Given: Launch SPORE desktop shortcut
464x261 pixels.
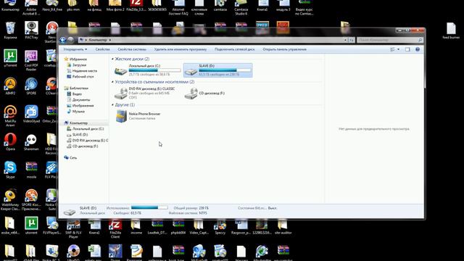Looking at the screenshot, I should 31,86.
